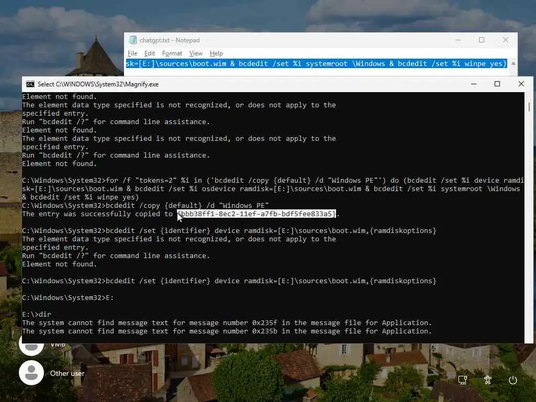
Task: Click the 'E:\>dir' line in console
Action: (37, 314)
